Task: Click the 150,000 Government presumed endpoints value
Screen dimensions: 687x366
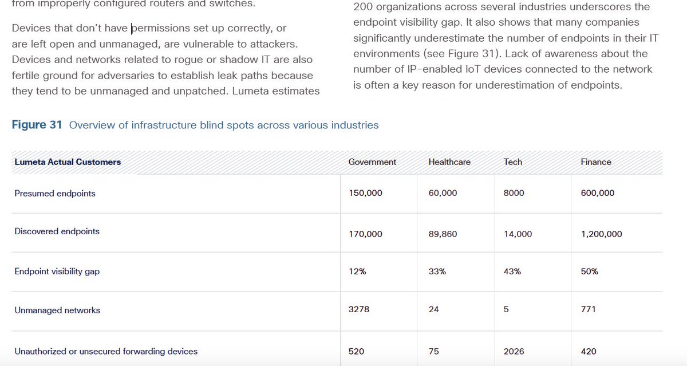Action: coord(365,193)
